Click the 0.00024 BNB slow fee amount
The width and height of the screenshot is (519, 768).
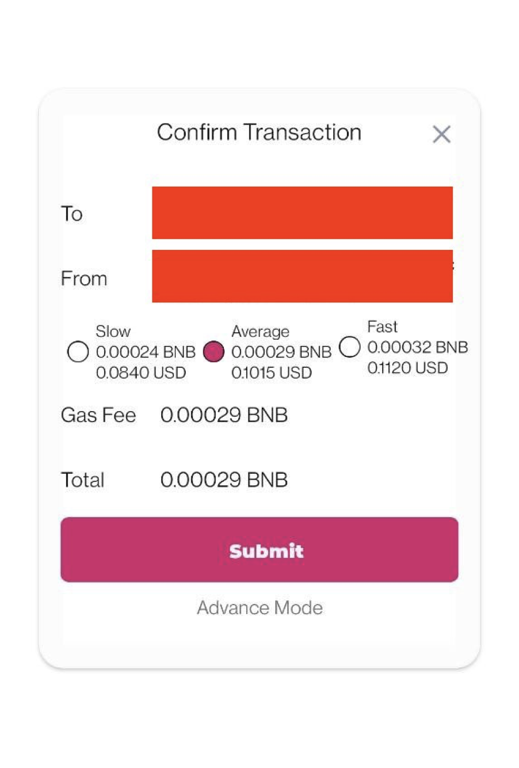(x=146, y=352)
